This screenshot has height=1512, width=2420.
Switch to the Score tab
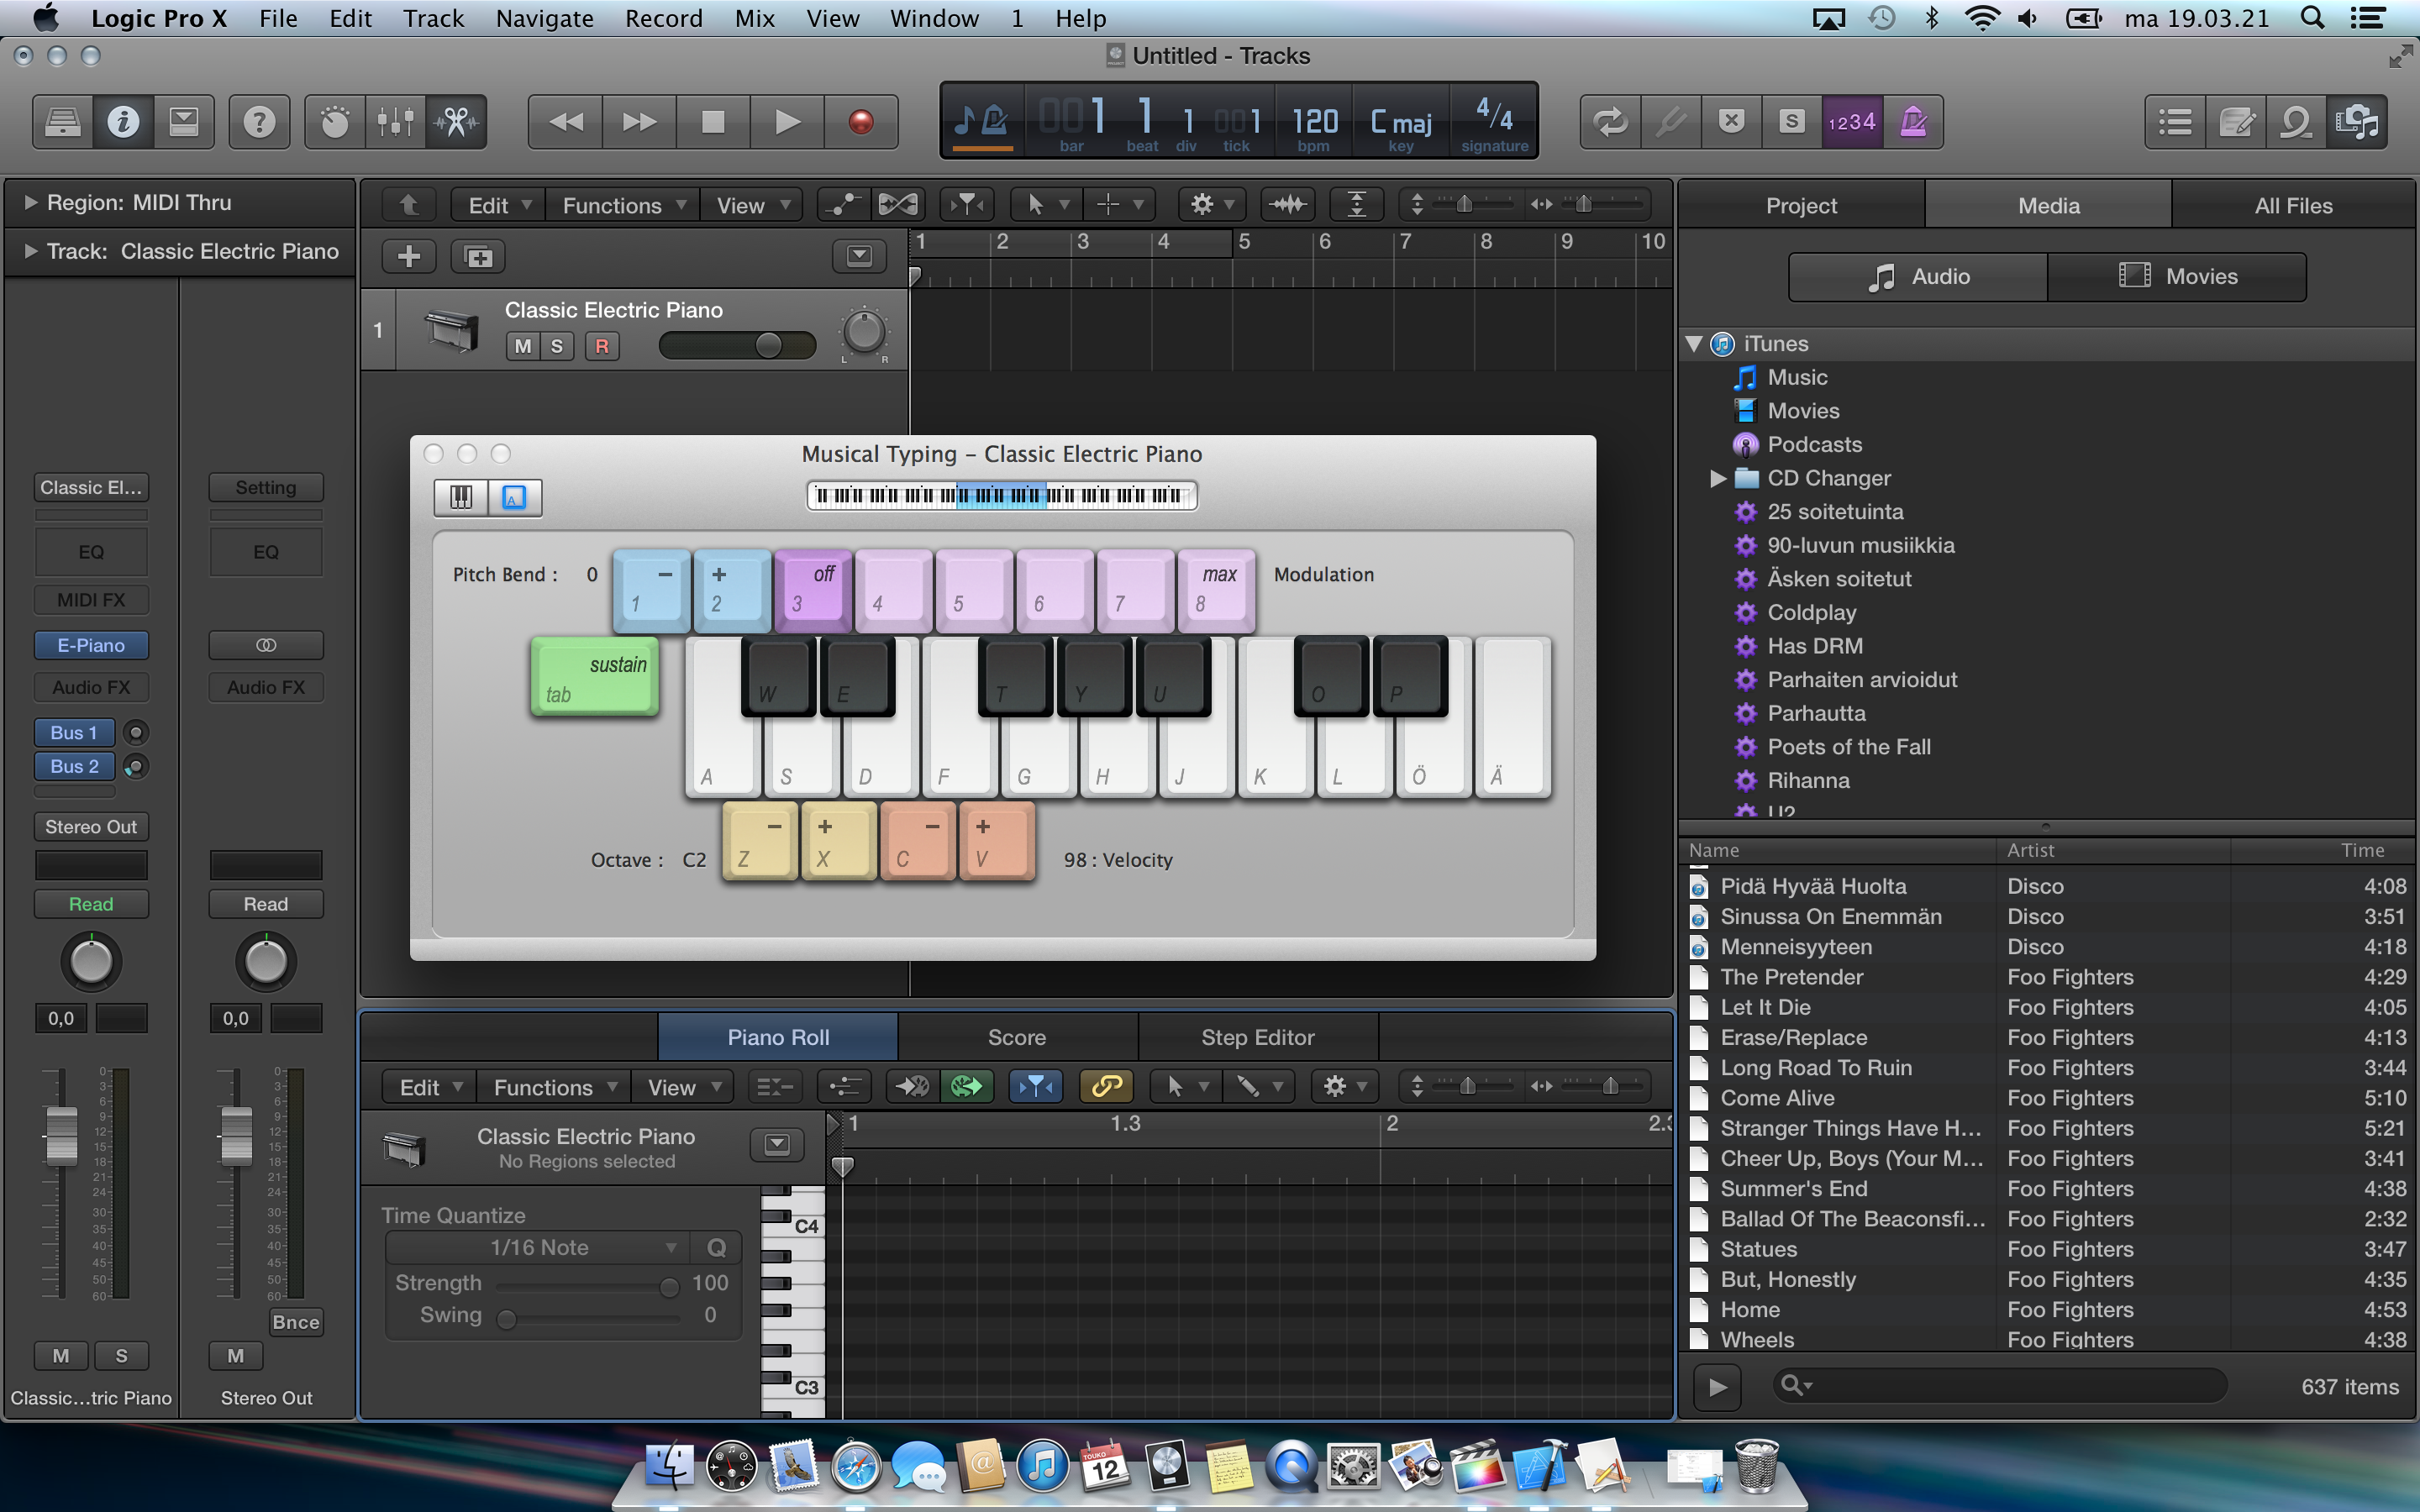[x=1017, y=1037]
